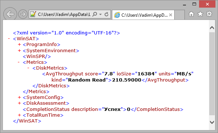Refresh the page using the reload icon
The width and height of the screenshot is (218, 133).
click(106, 14)
